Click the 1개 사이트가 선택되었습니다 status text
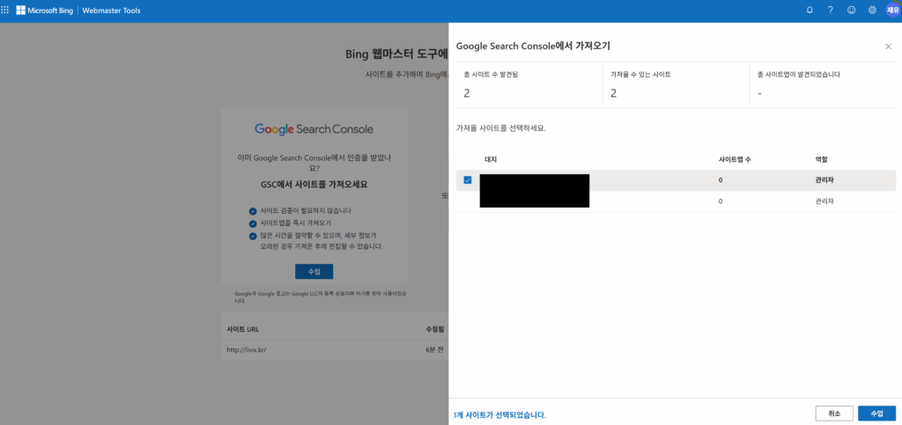 [499, 414]
